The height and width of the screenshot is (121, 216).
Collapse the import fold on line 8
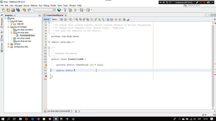49,42
